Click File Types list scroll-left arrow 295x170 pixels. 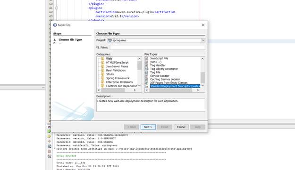[x=147, y=90]
